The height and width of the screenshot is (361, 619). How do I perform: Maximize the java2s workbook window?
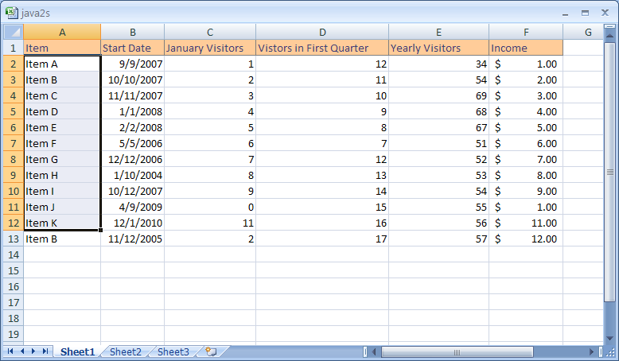pos(585,13)
